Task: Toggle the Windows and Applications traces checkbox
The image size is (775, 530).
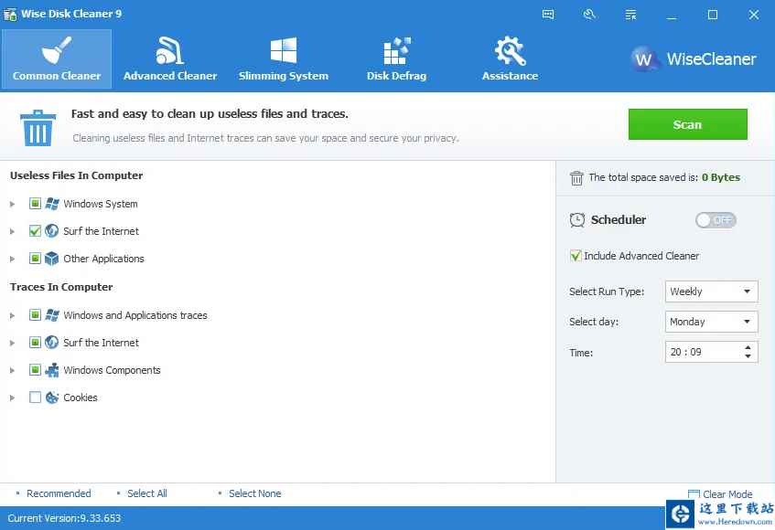Action: [x=35, y=315]
